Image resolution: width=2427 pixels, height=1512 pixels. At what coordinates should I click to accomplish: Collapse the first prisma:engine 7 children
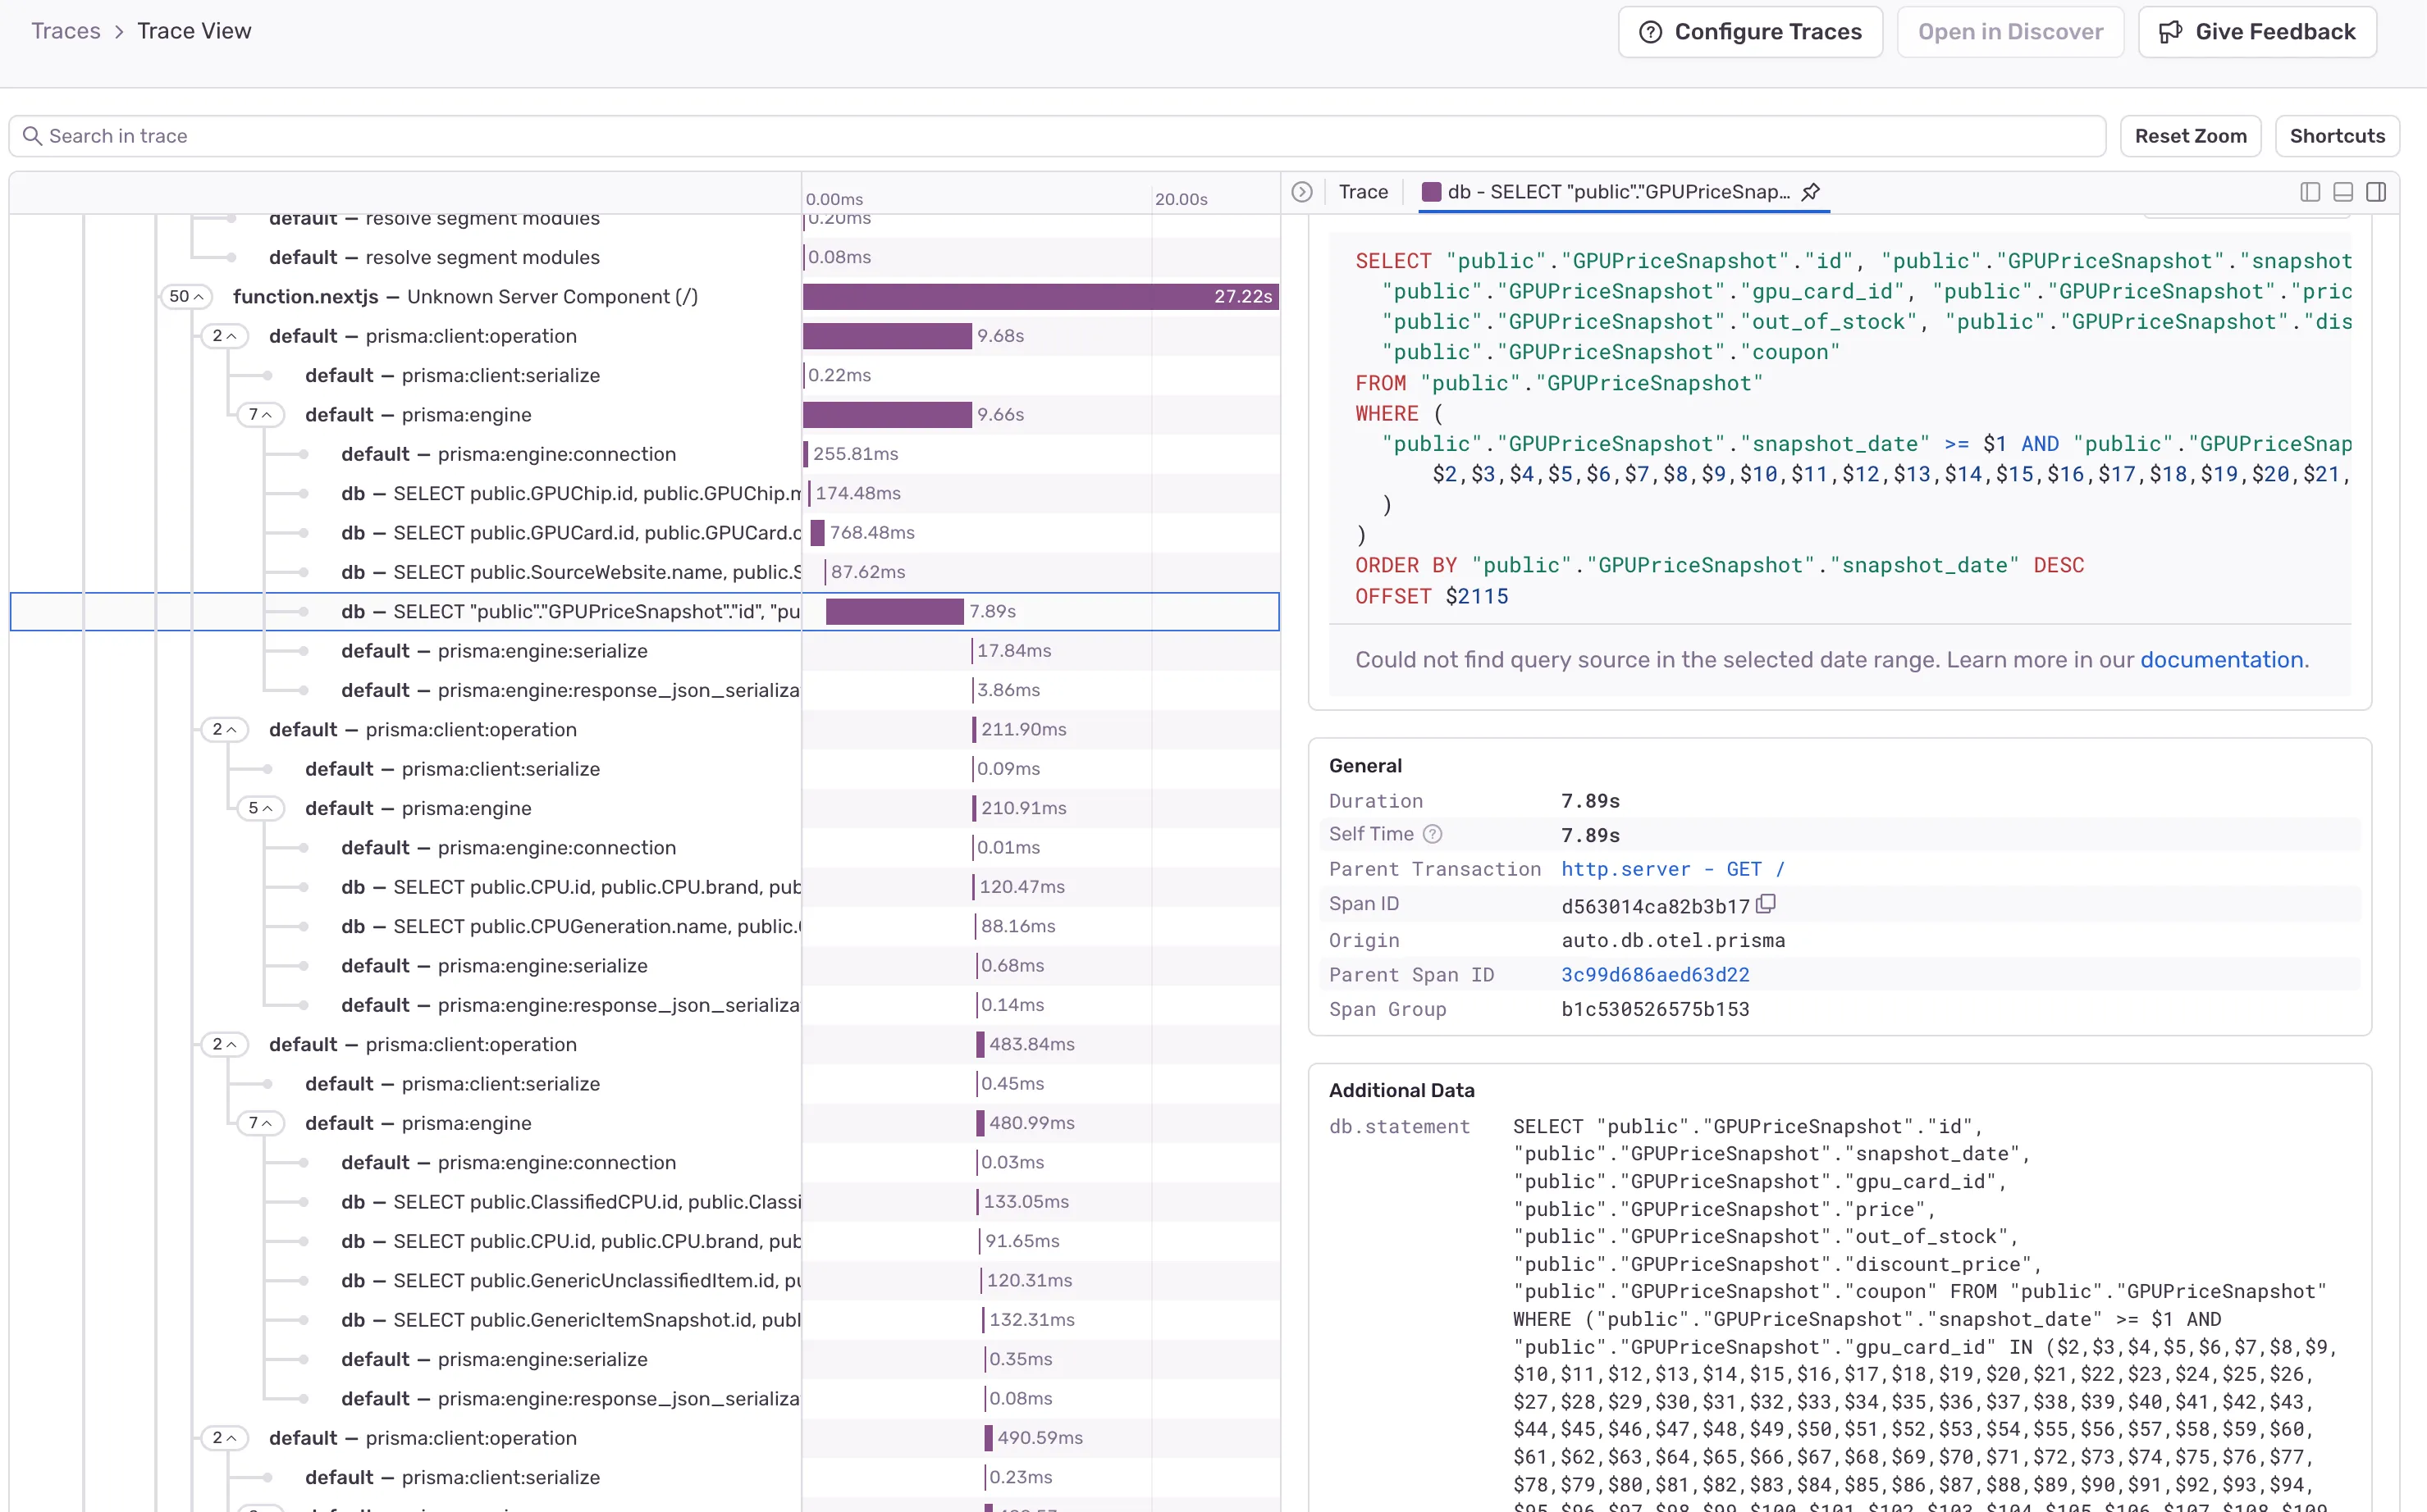click(x=260, y=415)
